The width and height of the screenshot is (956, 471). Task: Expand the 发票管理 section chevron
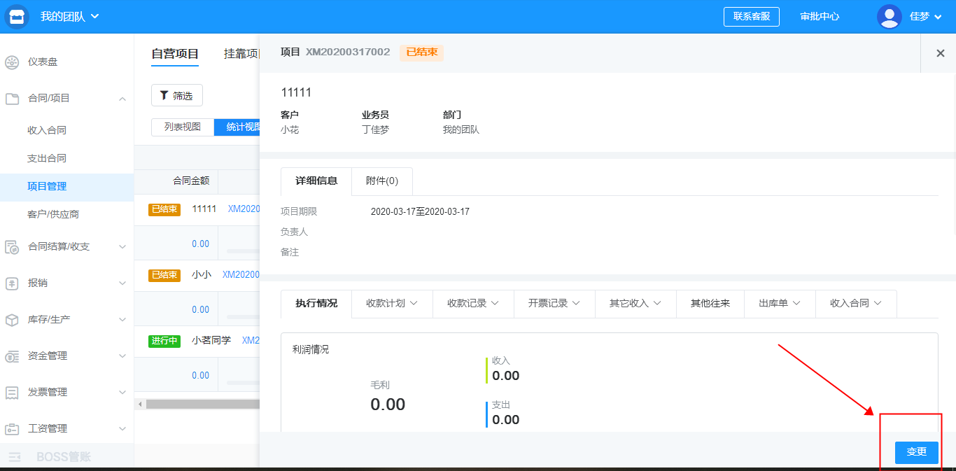(122, 393)
